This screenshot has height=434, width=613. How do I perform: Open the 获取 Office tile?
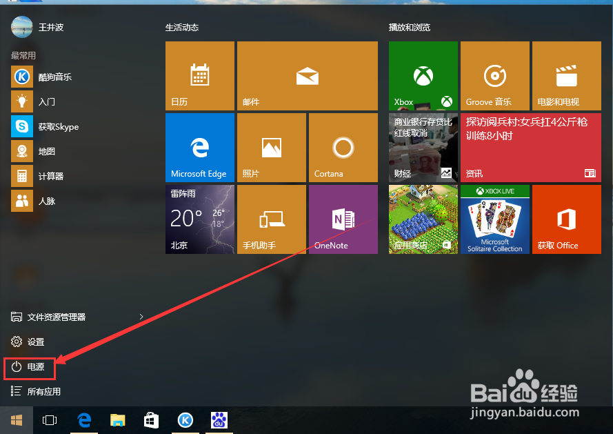[x=567, y=219]
